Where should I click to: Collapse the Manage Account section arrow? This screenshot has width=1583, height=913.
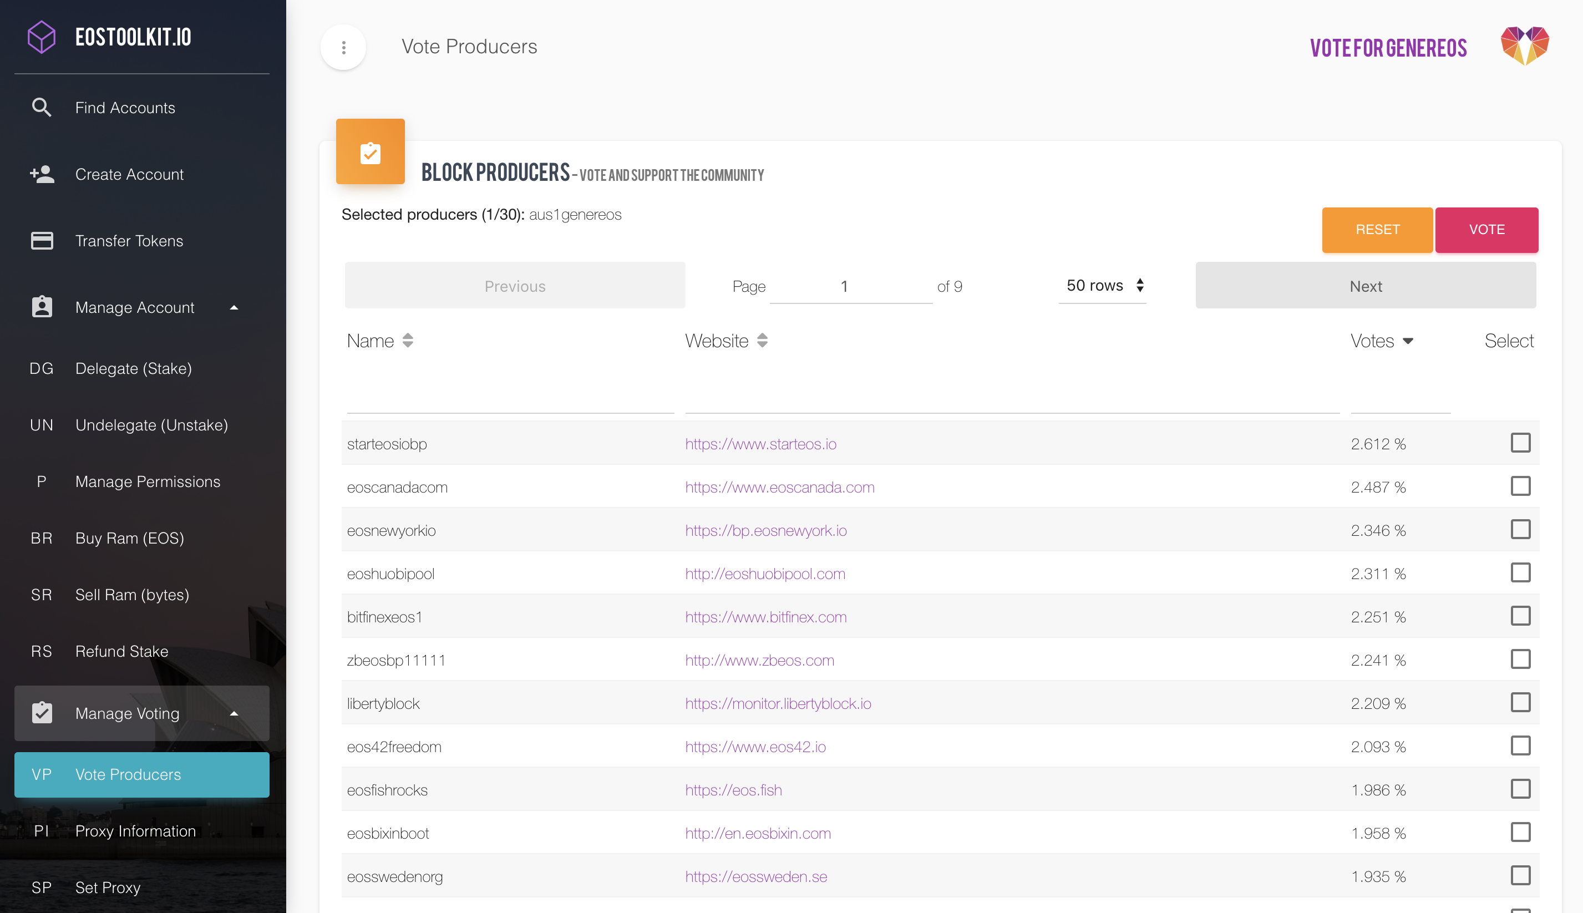(234, 307)
